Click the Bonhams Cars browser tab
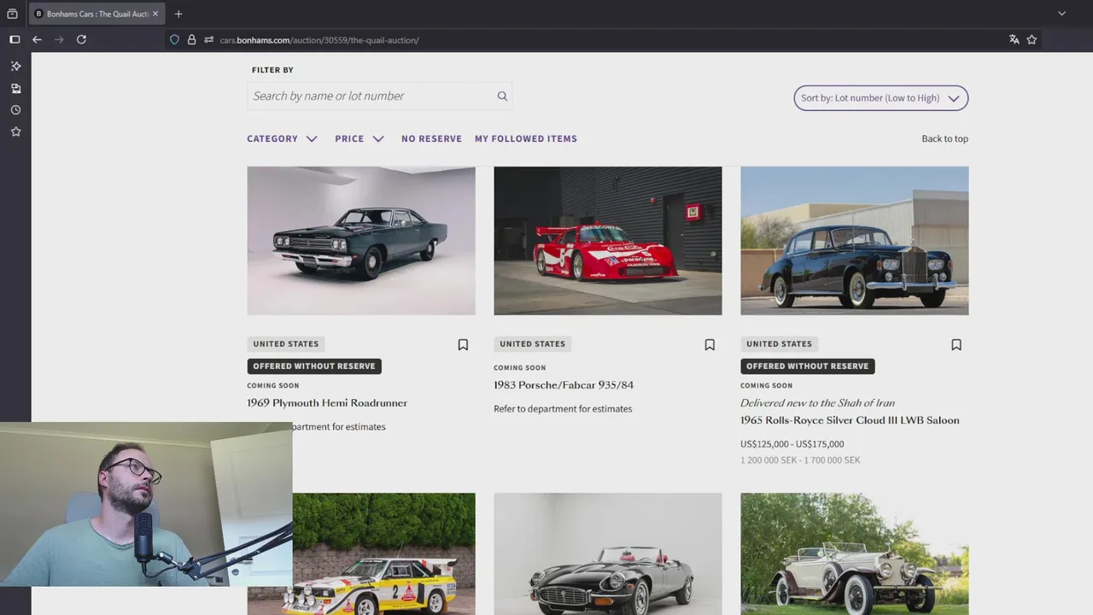1093x615 pixels. (95, 14)
